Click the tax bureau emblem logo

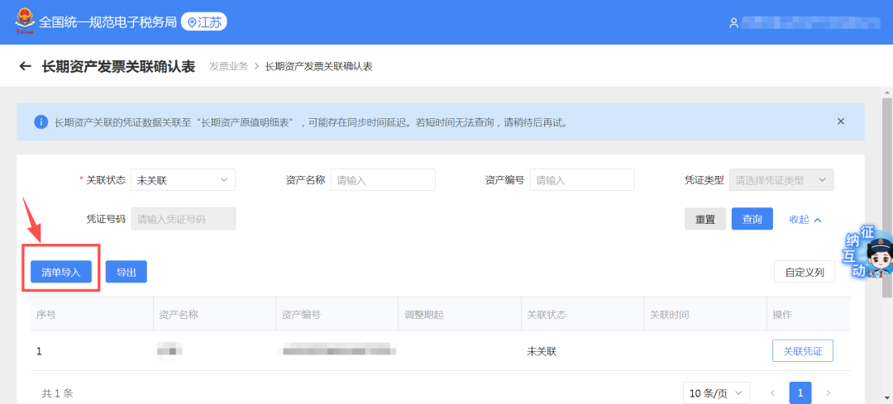tap(23, 21)
